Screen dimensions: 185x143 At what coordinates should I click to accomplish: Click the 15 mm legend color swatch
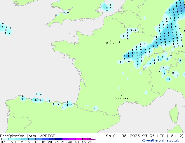tap(45, 139)
